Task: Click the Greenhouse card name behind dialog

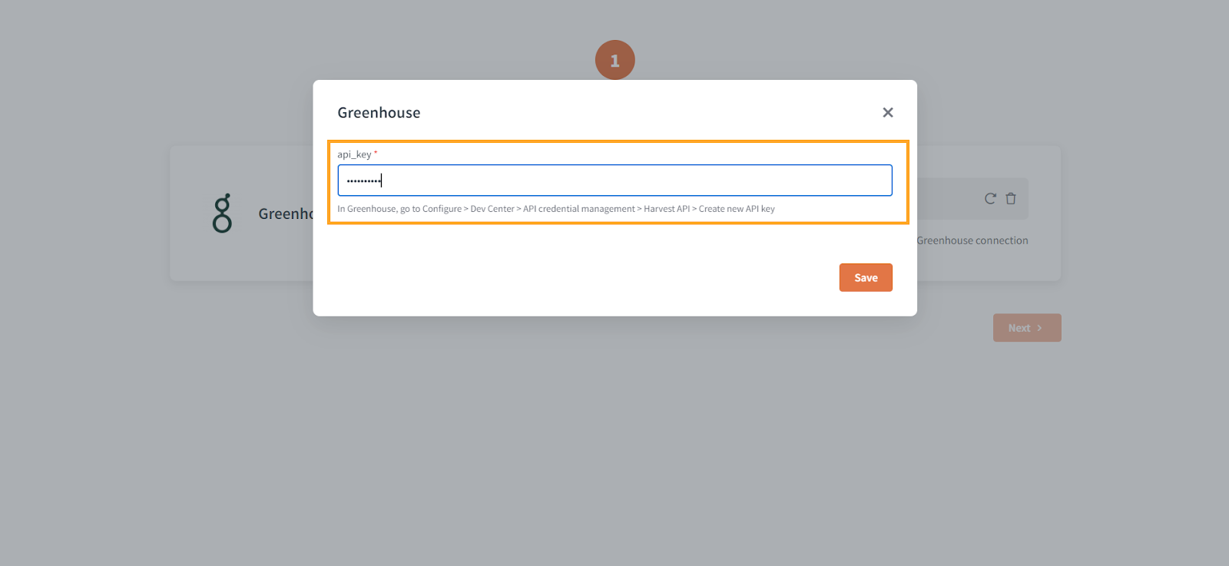Action: coord(286,213)
